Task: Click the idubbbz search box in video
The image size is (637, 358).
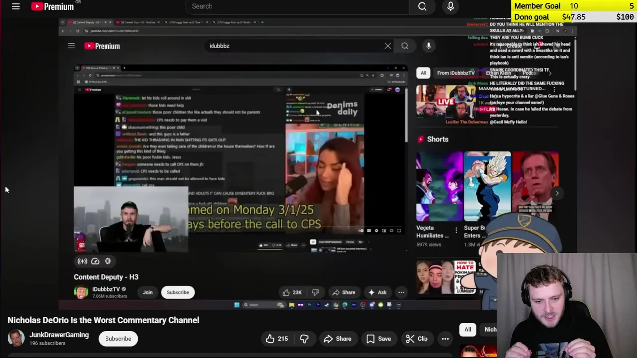Action: 294,46
